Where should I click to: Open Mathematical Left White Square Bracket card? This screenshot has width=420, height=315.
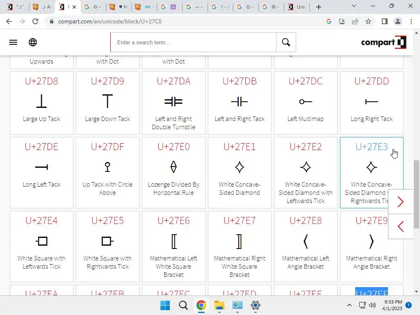click(173, 247)
